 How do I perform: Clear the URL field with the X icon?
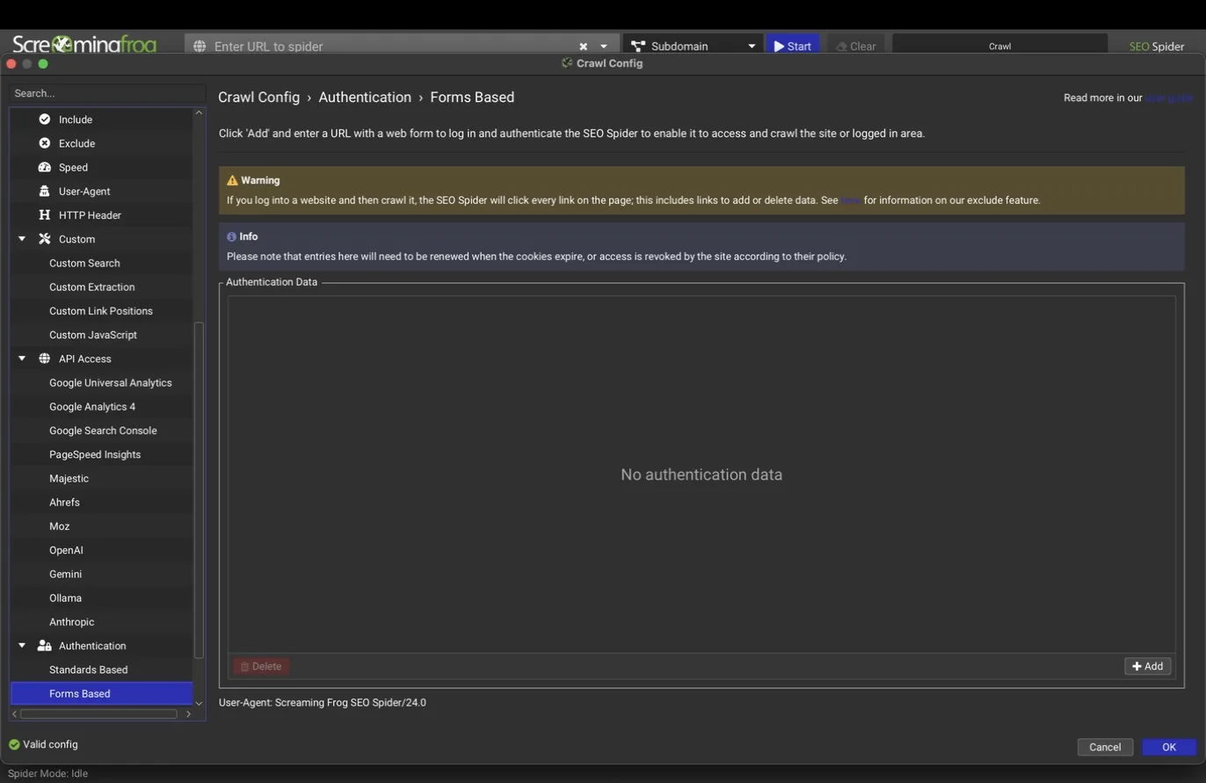583,46
